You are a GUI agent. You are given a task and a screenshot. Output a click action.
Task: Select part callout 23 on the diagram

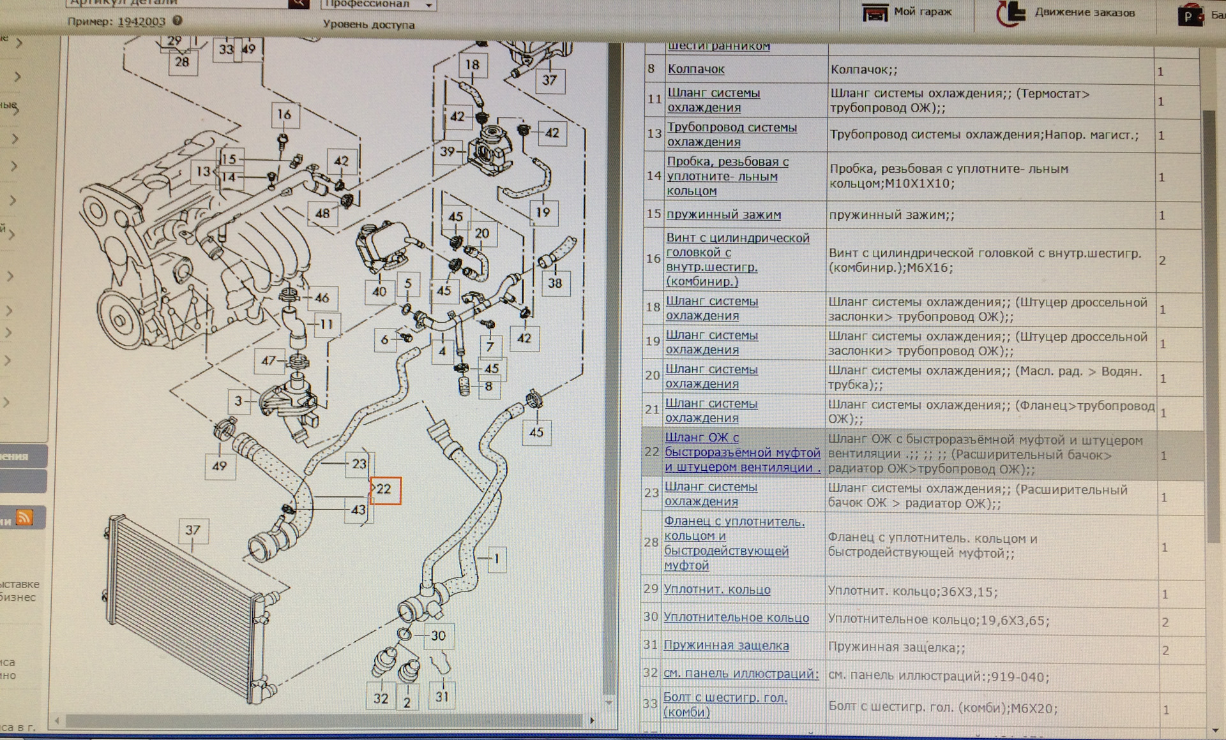point(359,464)
